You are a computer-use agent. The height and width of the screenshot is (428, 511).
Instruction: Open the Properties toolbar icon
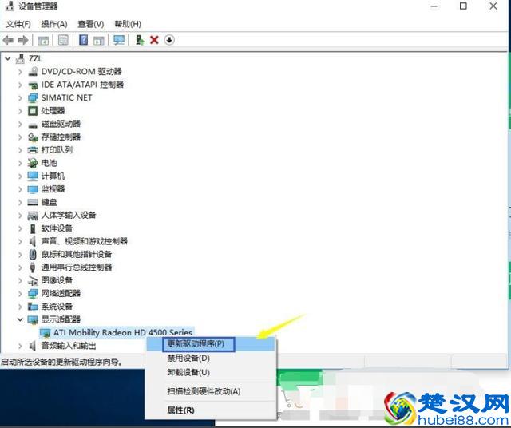63,40
